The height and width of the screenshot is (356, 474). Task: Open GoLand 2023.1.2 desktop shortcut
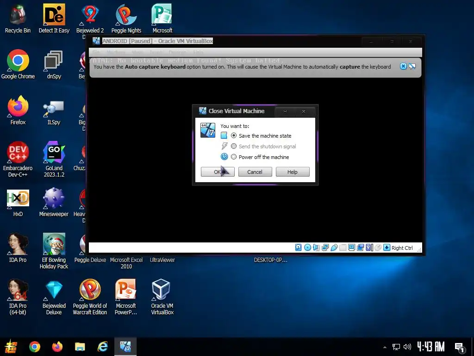pos(54,159)
